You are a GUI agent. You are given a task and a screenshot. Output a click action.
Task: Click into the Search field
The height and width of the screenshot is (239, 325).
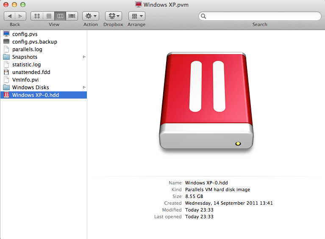pos(260,16)
